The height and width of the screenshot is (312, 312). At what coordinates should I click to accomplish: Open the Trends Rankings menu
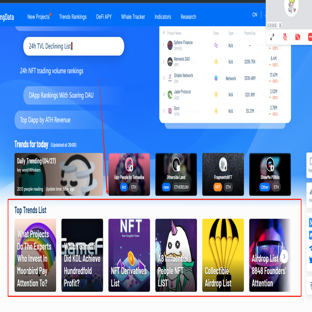pos(73,17)
